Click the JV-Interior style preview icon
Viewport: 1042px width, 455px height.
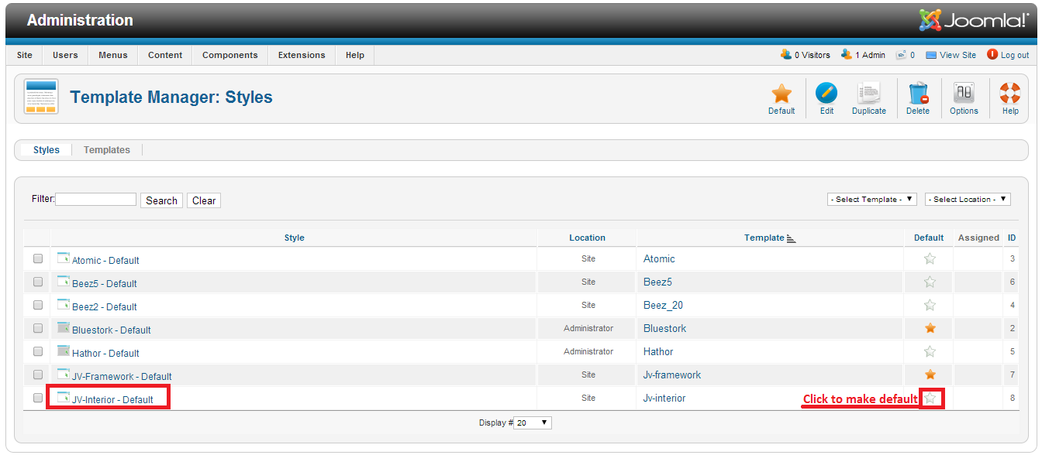coord(64,397)
